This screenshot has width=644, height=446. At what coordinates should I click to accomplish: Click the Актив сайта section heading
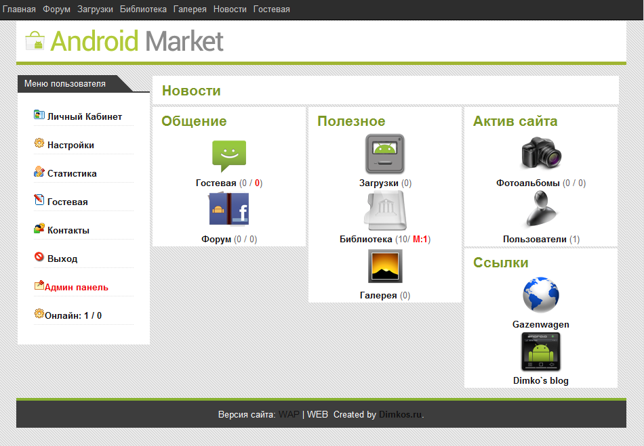(x=515, y=121)
